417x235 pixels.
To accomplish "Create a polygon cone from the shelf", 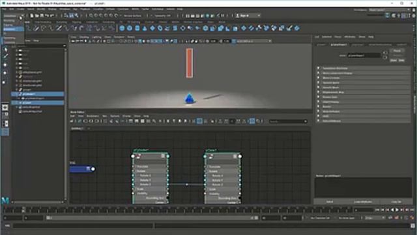I will [145, 28].
